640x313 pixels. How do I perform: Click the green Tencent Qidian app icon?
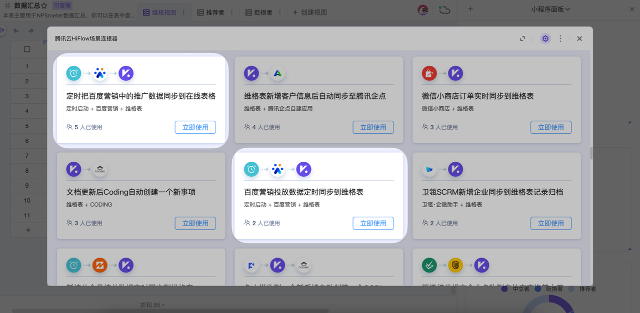click(277, 73)
